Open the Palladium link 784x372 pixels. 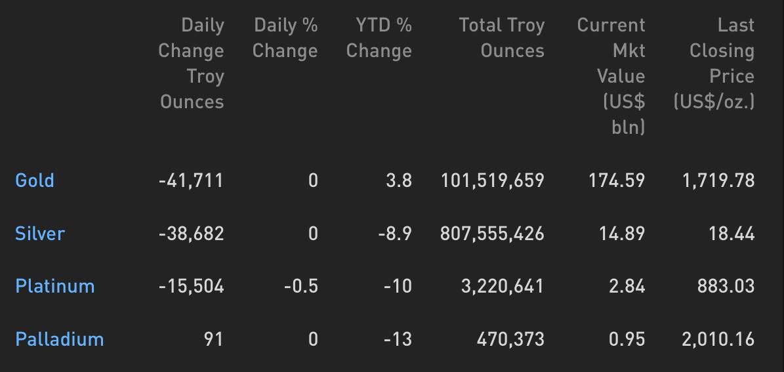pyautogui.click(x=60, y=339)
